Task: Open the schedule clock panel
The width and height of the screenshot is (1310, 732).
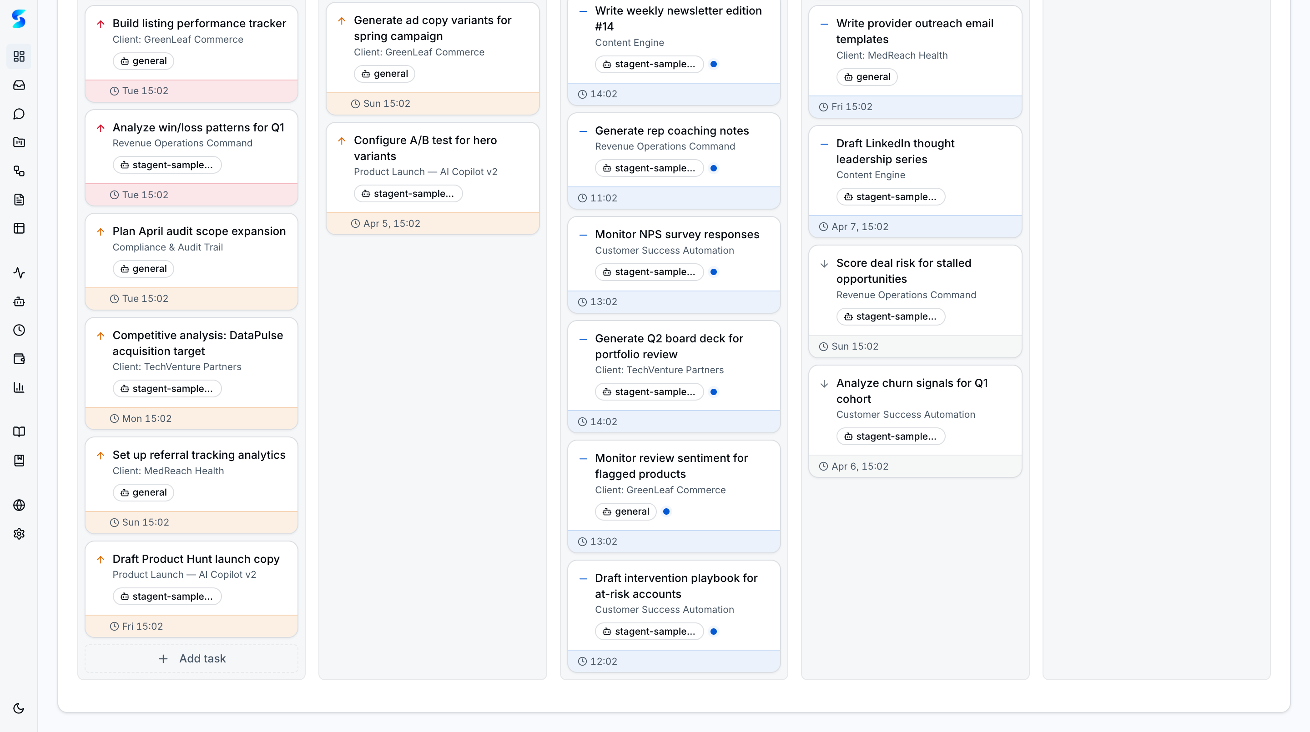Action: pos(19,330)
